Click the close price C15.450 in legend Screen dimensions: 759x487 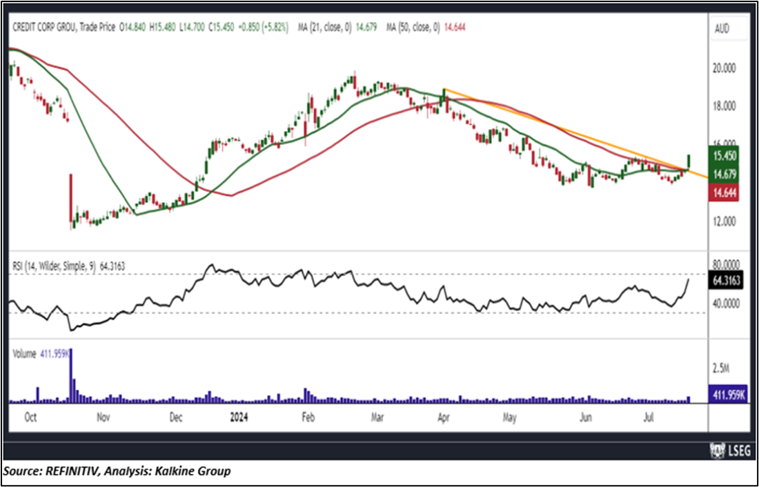click(x=221, y=28)
